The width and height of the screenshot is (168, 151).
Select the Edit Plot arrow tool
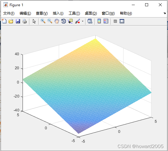tap(34, 21)
